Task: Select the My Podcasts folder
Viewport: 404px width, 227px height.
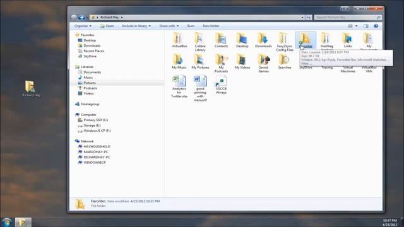Action: [221, 63]
